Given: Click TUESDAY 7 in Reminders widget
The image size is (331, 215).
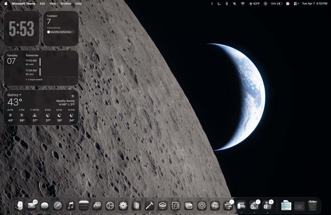Looking at the screenshot, I should point(52,20).
